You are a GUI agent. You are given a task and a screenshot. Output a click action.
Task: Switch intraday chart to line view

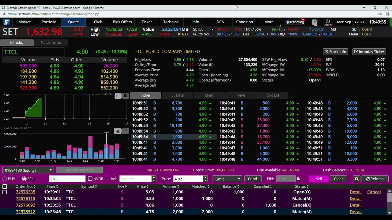(118, 96)
